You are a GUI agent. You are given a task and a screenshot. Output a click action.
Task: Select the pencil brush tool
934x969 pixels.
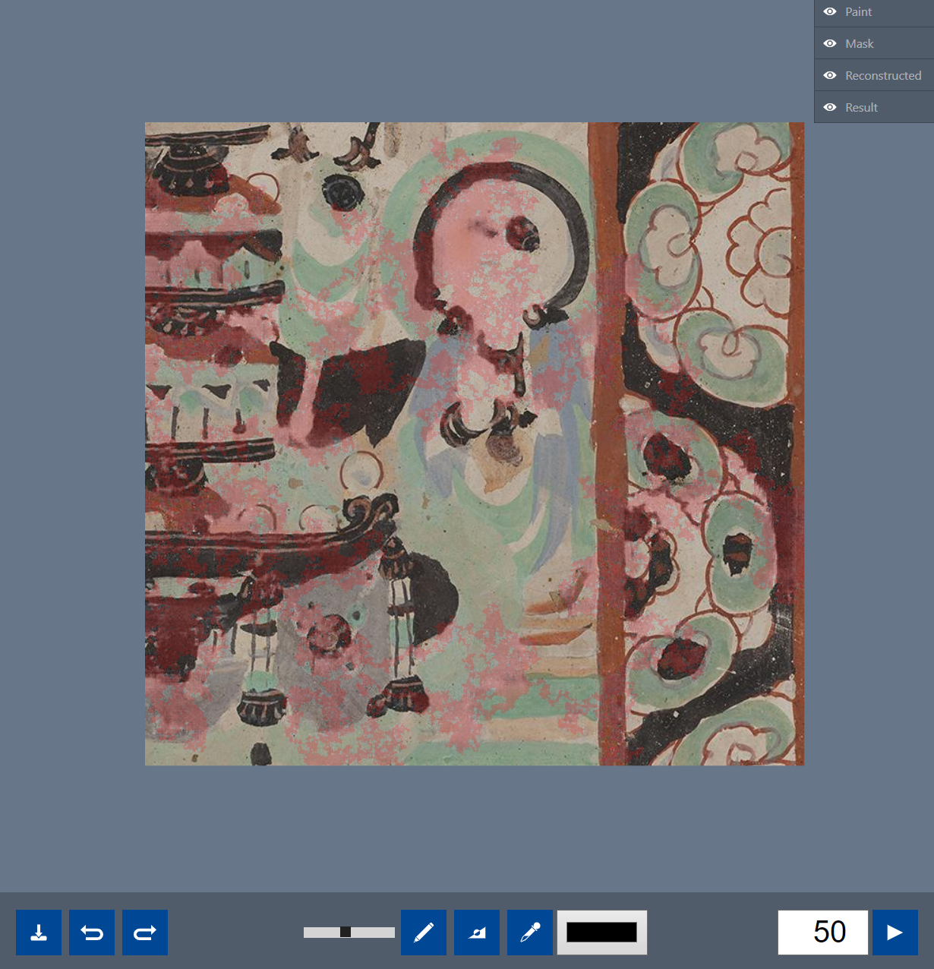[x=424, y=933]
